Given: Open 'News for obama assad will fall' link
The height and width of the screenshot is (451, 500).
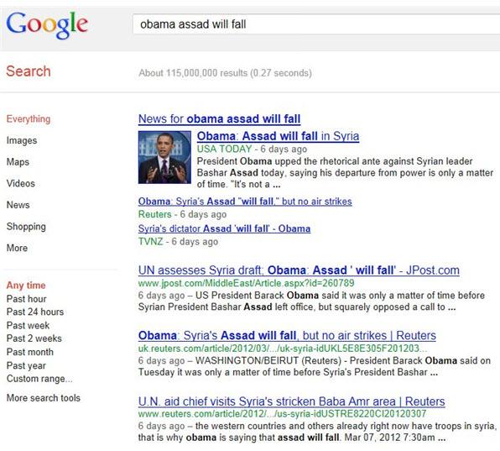Looking at the screenshot, I should tap(220, 119).
